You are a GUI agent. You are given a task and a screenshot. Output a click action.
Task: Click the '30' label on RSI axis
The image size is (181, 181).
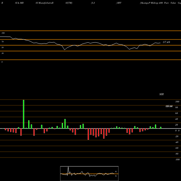pos(3,53)
